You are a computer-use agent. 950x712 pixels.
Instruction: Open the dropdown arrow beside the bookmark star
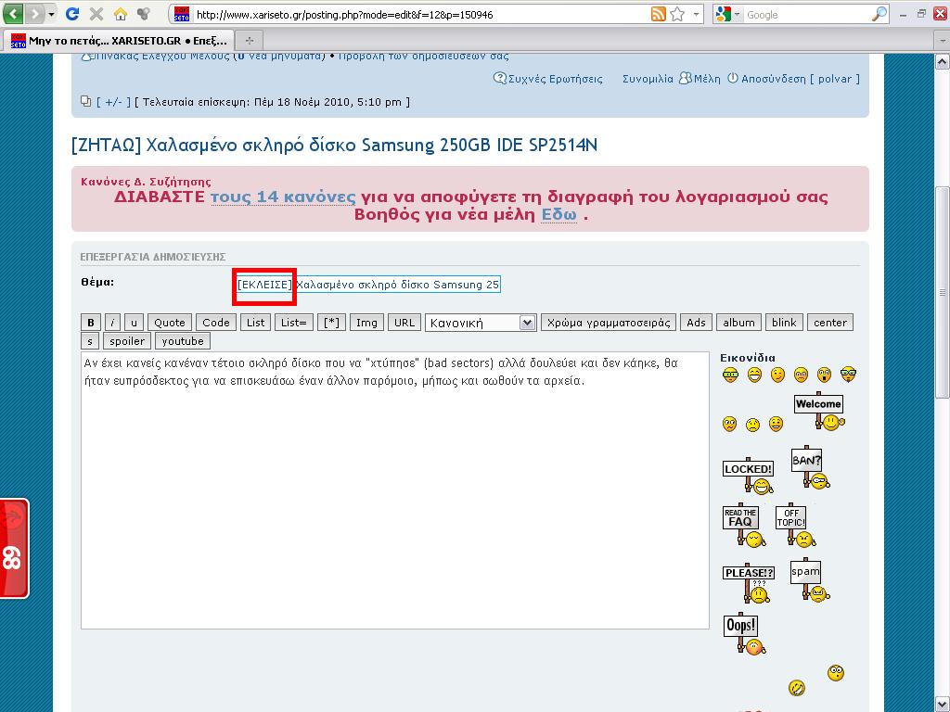(696, 14)
